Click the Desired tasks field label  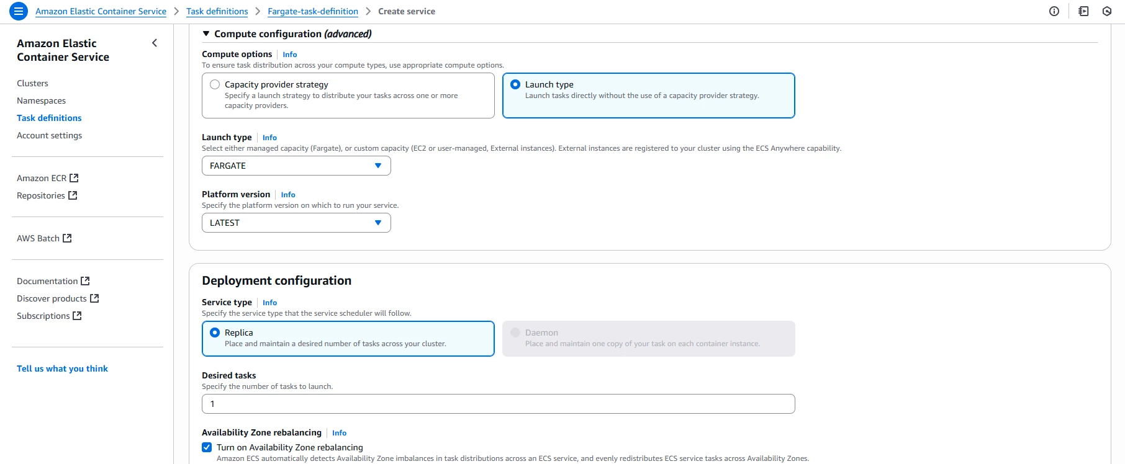[228, 375]
